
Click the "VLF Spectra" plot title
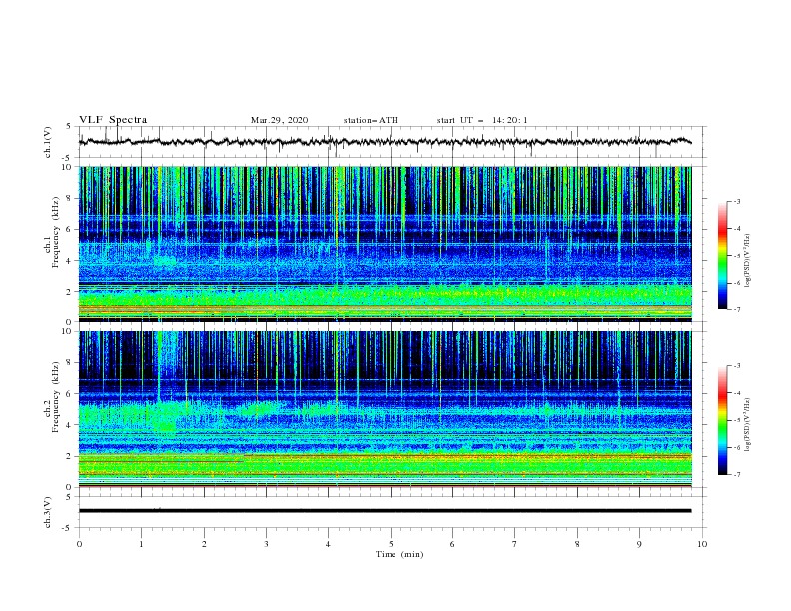click(113, 120)
